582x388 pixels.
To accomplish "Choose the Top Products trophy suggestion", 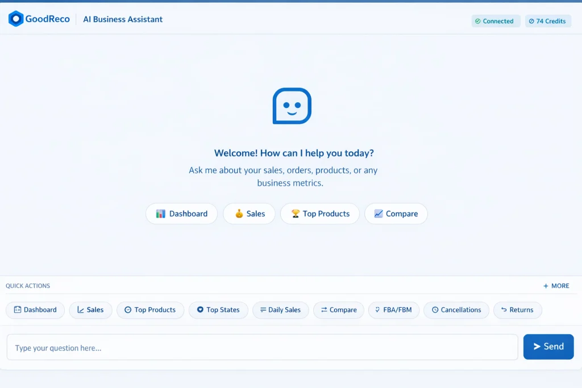I will pyautogui.click(x=319, y=214).
